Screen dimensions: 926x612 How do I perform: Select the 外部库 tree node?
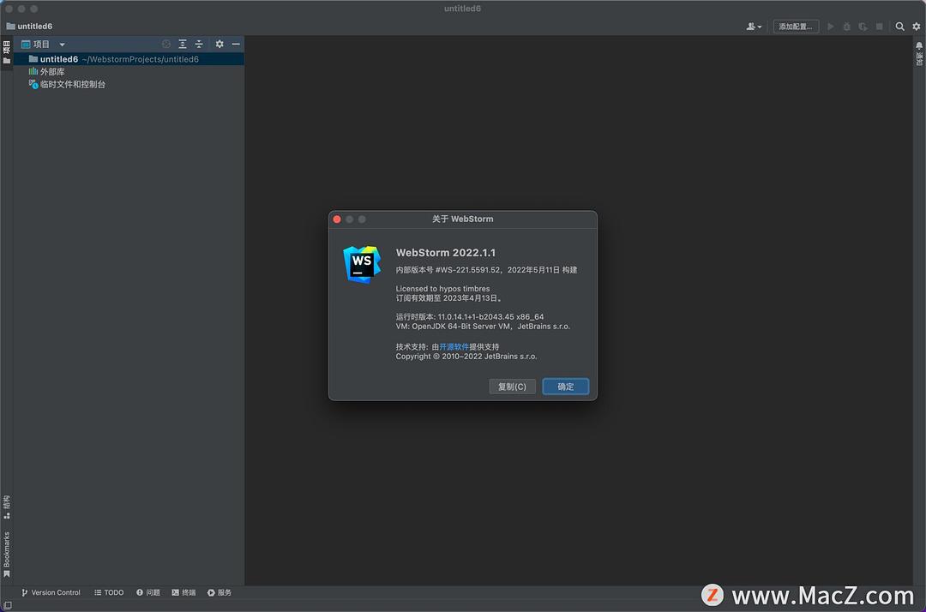[129, 72]
